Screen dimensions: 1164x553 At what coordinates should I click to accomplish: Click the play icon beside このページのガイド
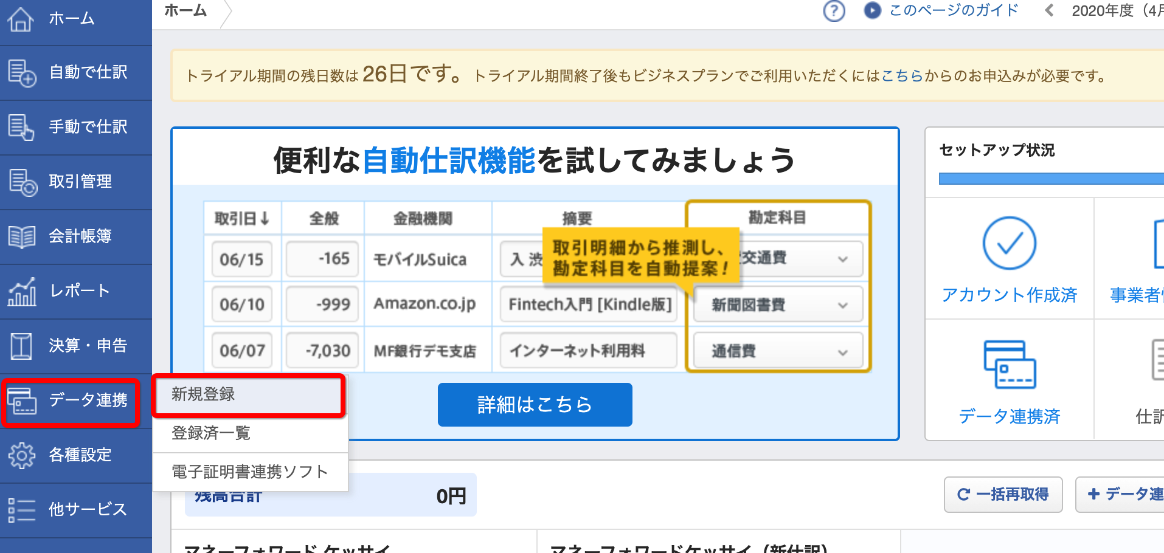[872, 10]
